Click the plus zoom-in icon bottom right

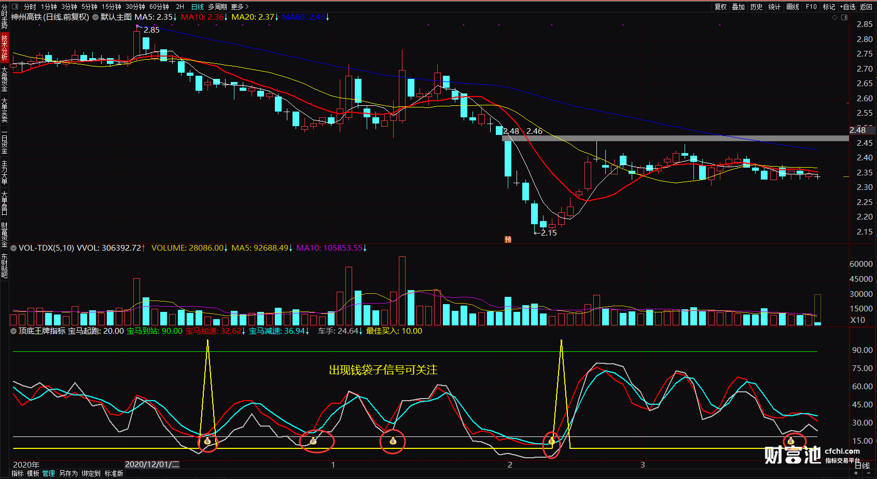tap(857, 473)
